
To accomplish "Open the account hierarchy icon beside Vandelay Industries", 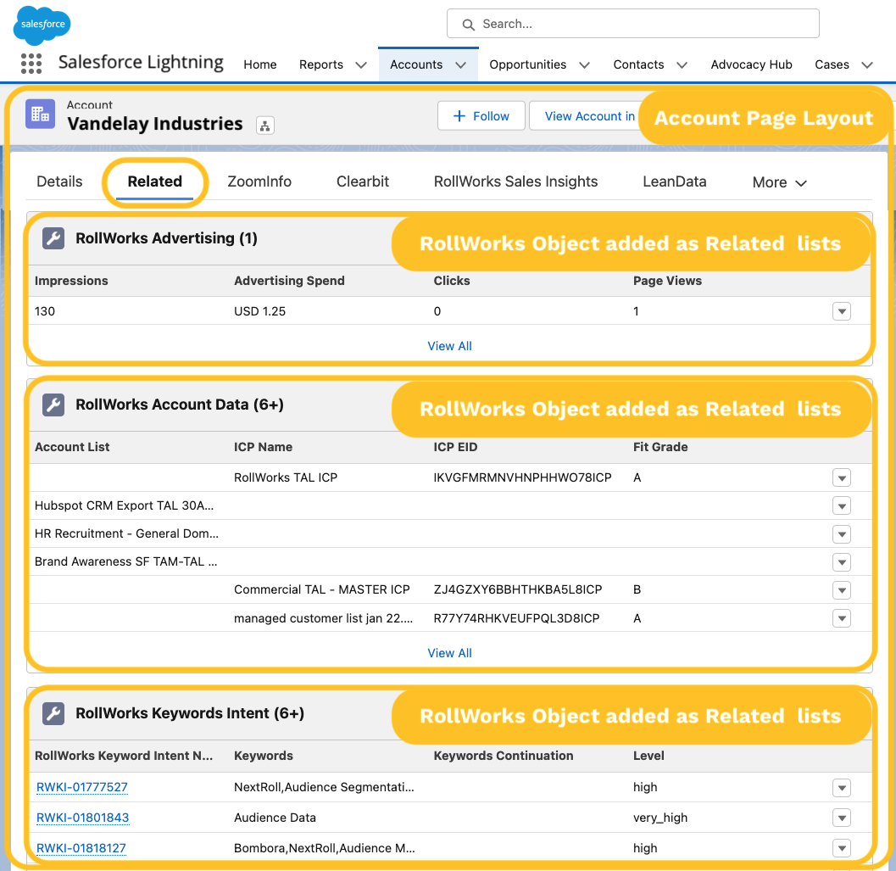I will [x=264, y=124].
